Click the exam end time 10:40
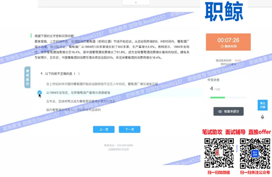 [238, 61]
